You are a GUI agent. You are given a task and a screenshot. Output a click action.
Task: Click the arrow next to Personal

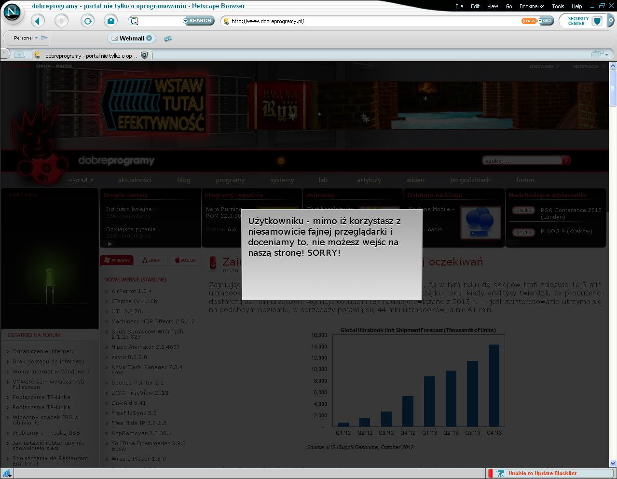[44, 38]
